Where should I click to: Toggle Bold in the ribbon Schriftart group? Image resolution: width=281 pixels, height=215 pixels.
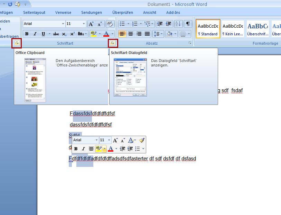click(x=27, y=34)
